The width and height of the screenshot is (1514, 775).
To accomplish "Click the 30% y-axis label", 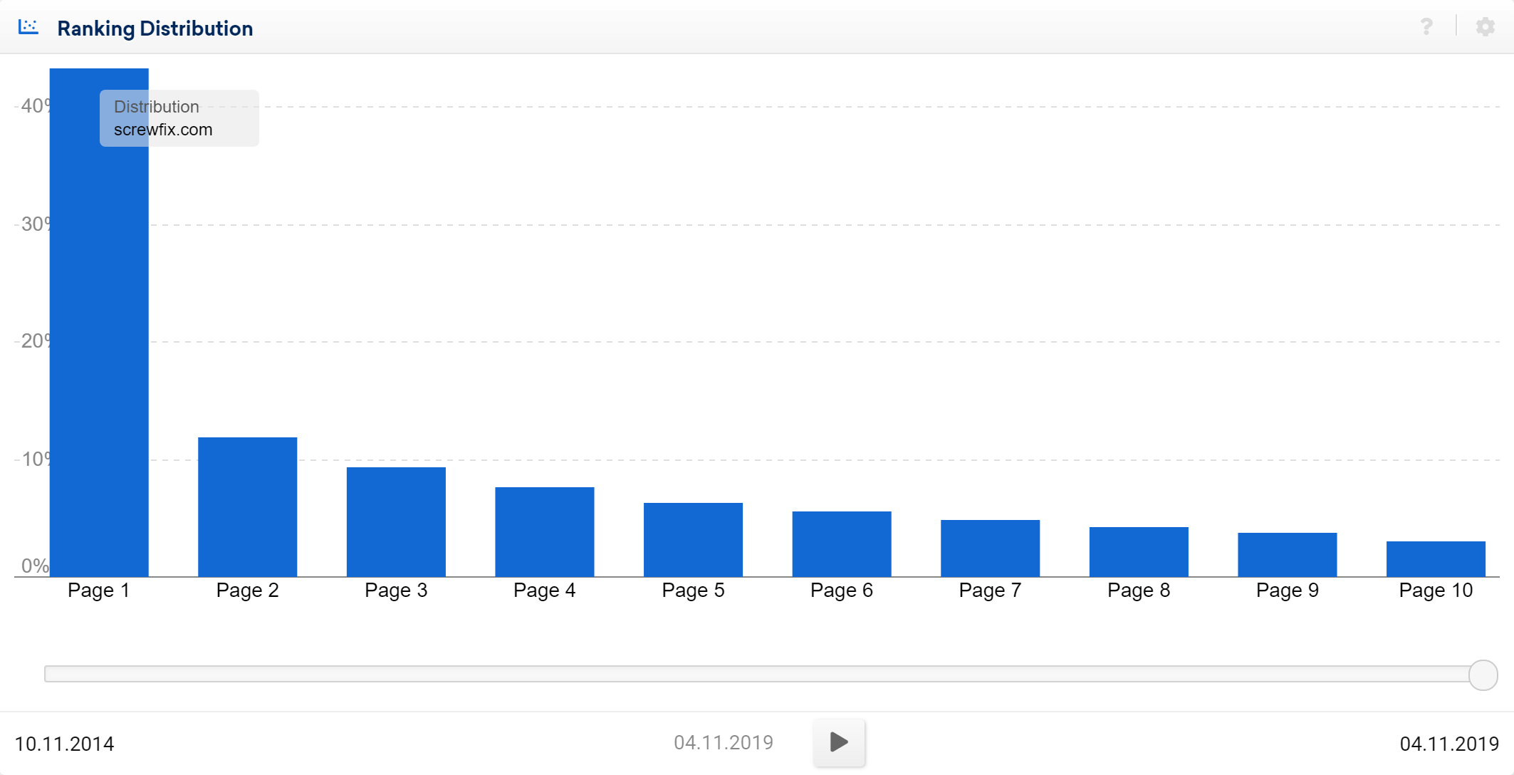I will click(x=36, y=224).
